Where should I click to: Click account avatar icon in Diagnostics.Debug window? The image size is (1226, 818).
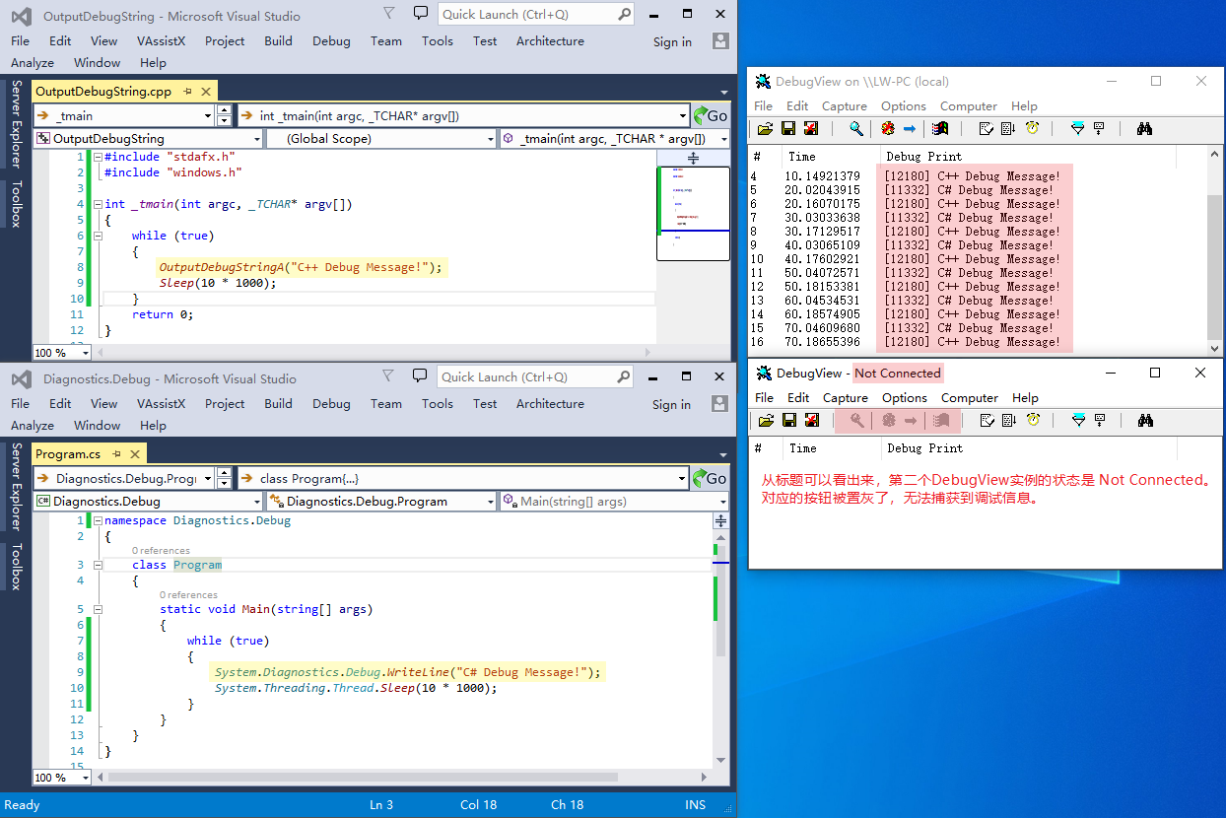[x=720, y=404]
